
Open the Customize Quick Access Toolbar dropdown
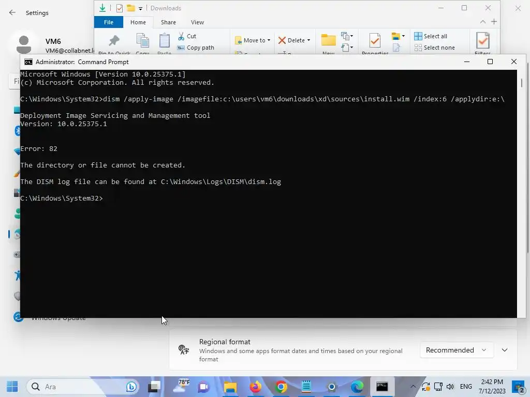click(x=140, y=9)
